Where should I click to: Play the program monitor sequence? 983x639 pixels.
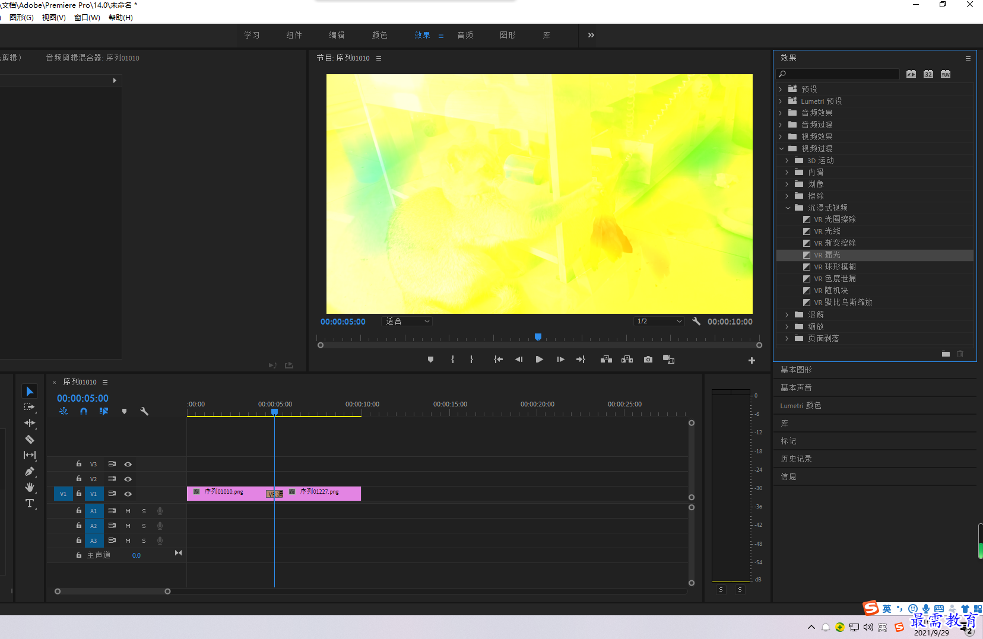[539, 360]
